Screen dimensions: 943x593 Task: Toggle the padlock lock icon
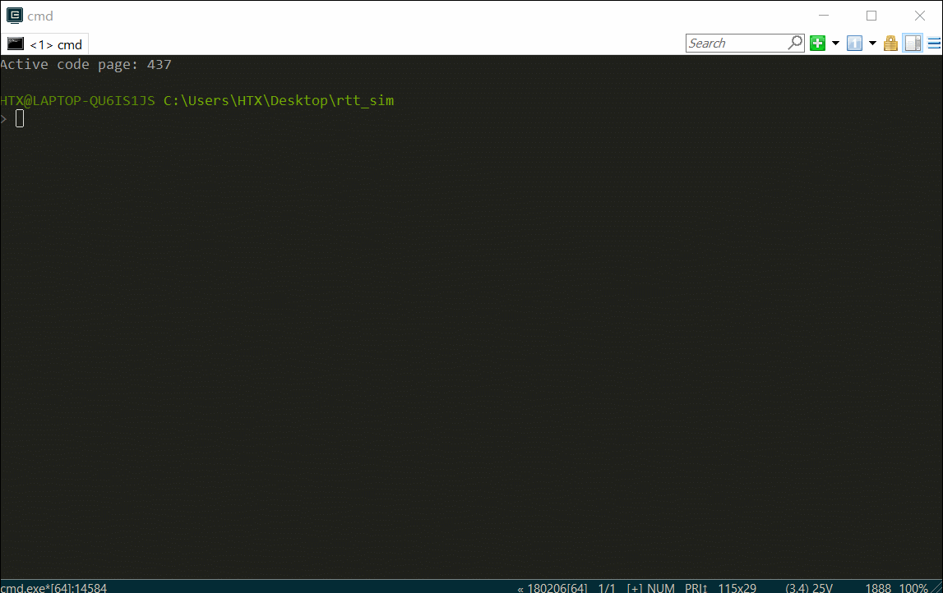pos(890,44)
